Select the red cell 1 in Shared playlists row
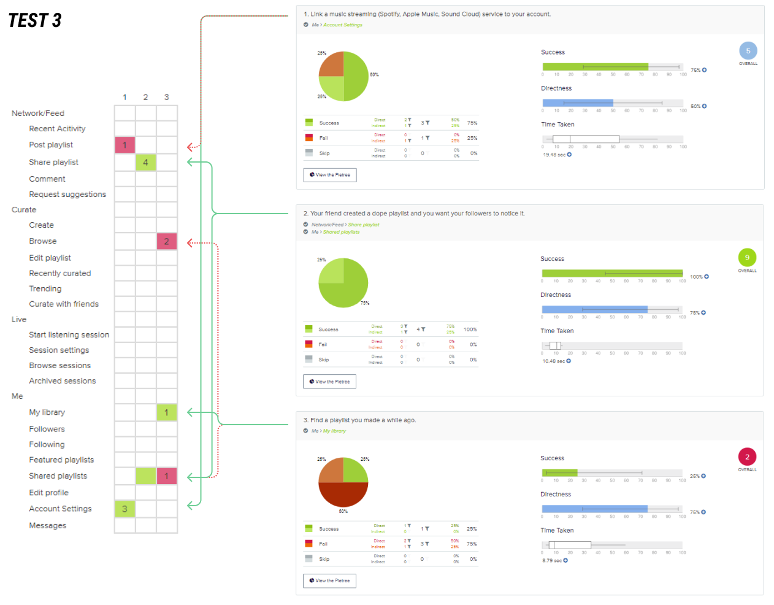Screen dimensions: 774x605 coord(166,476)
